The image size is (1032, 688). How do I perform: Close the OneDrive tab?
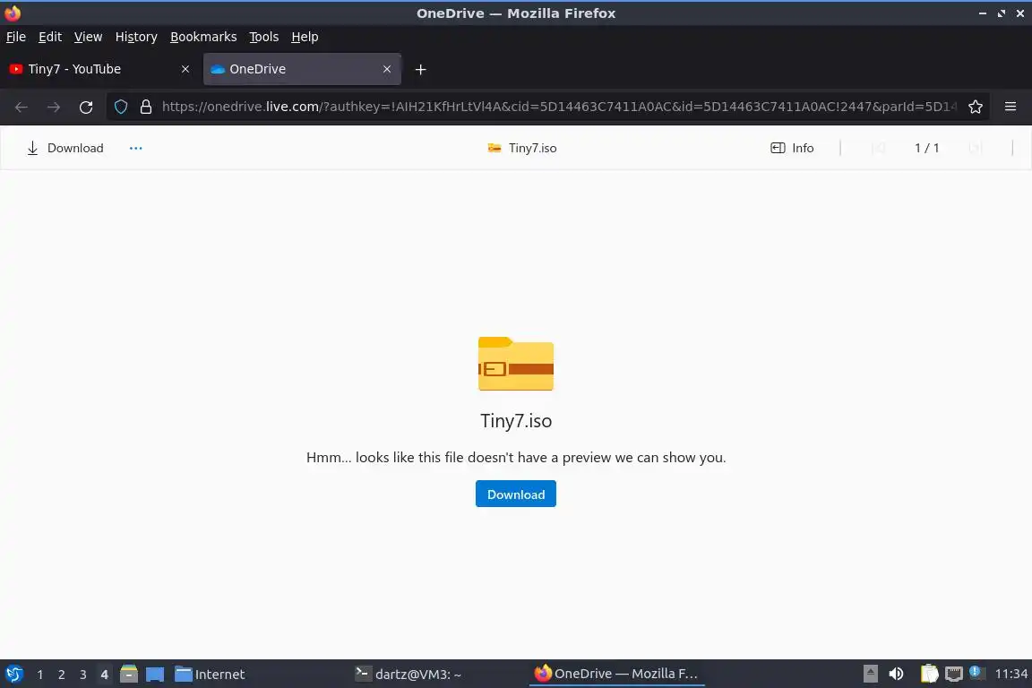[387, 69]
